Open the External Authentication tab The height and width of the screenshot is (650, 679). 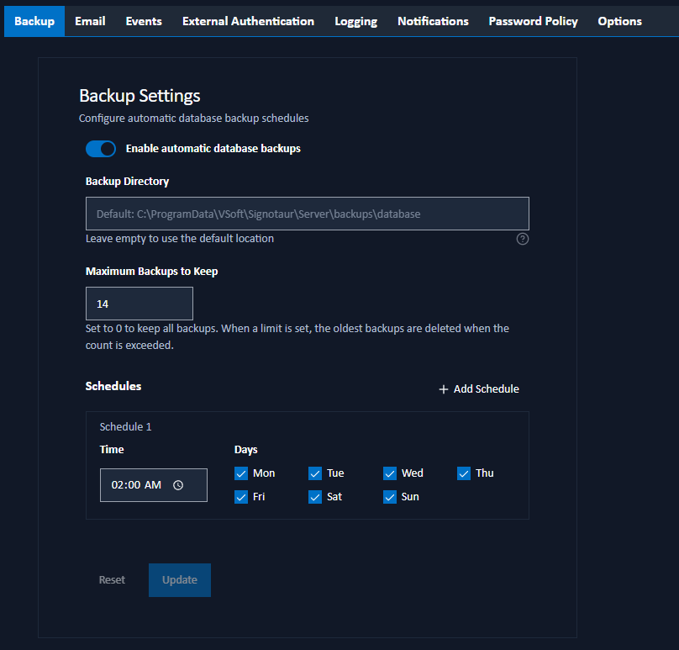(248, 21)
